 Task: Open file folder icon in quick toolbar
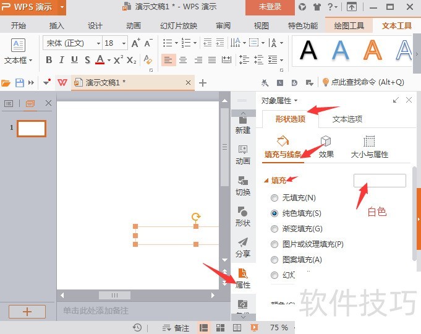(x=6, y=83)
